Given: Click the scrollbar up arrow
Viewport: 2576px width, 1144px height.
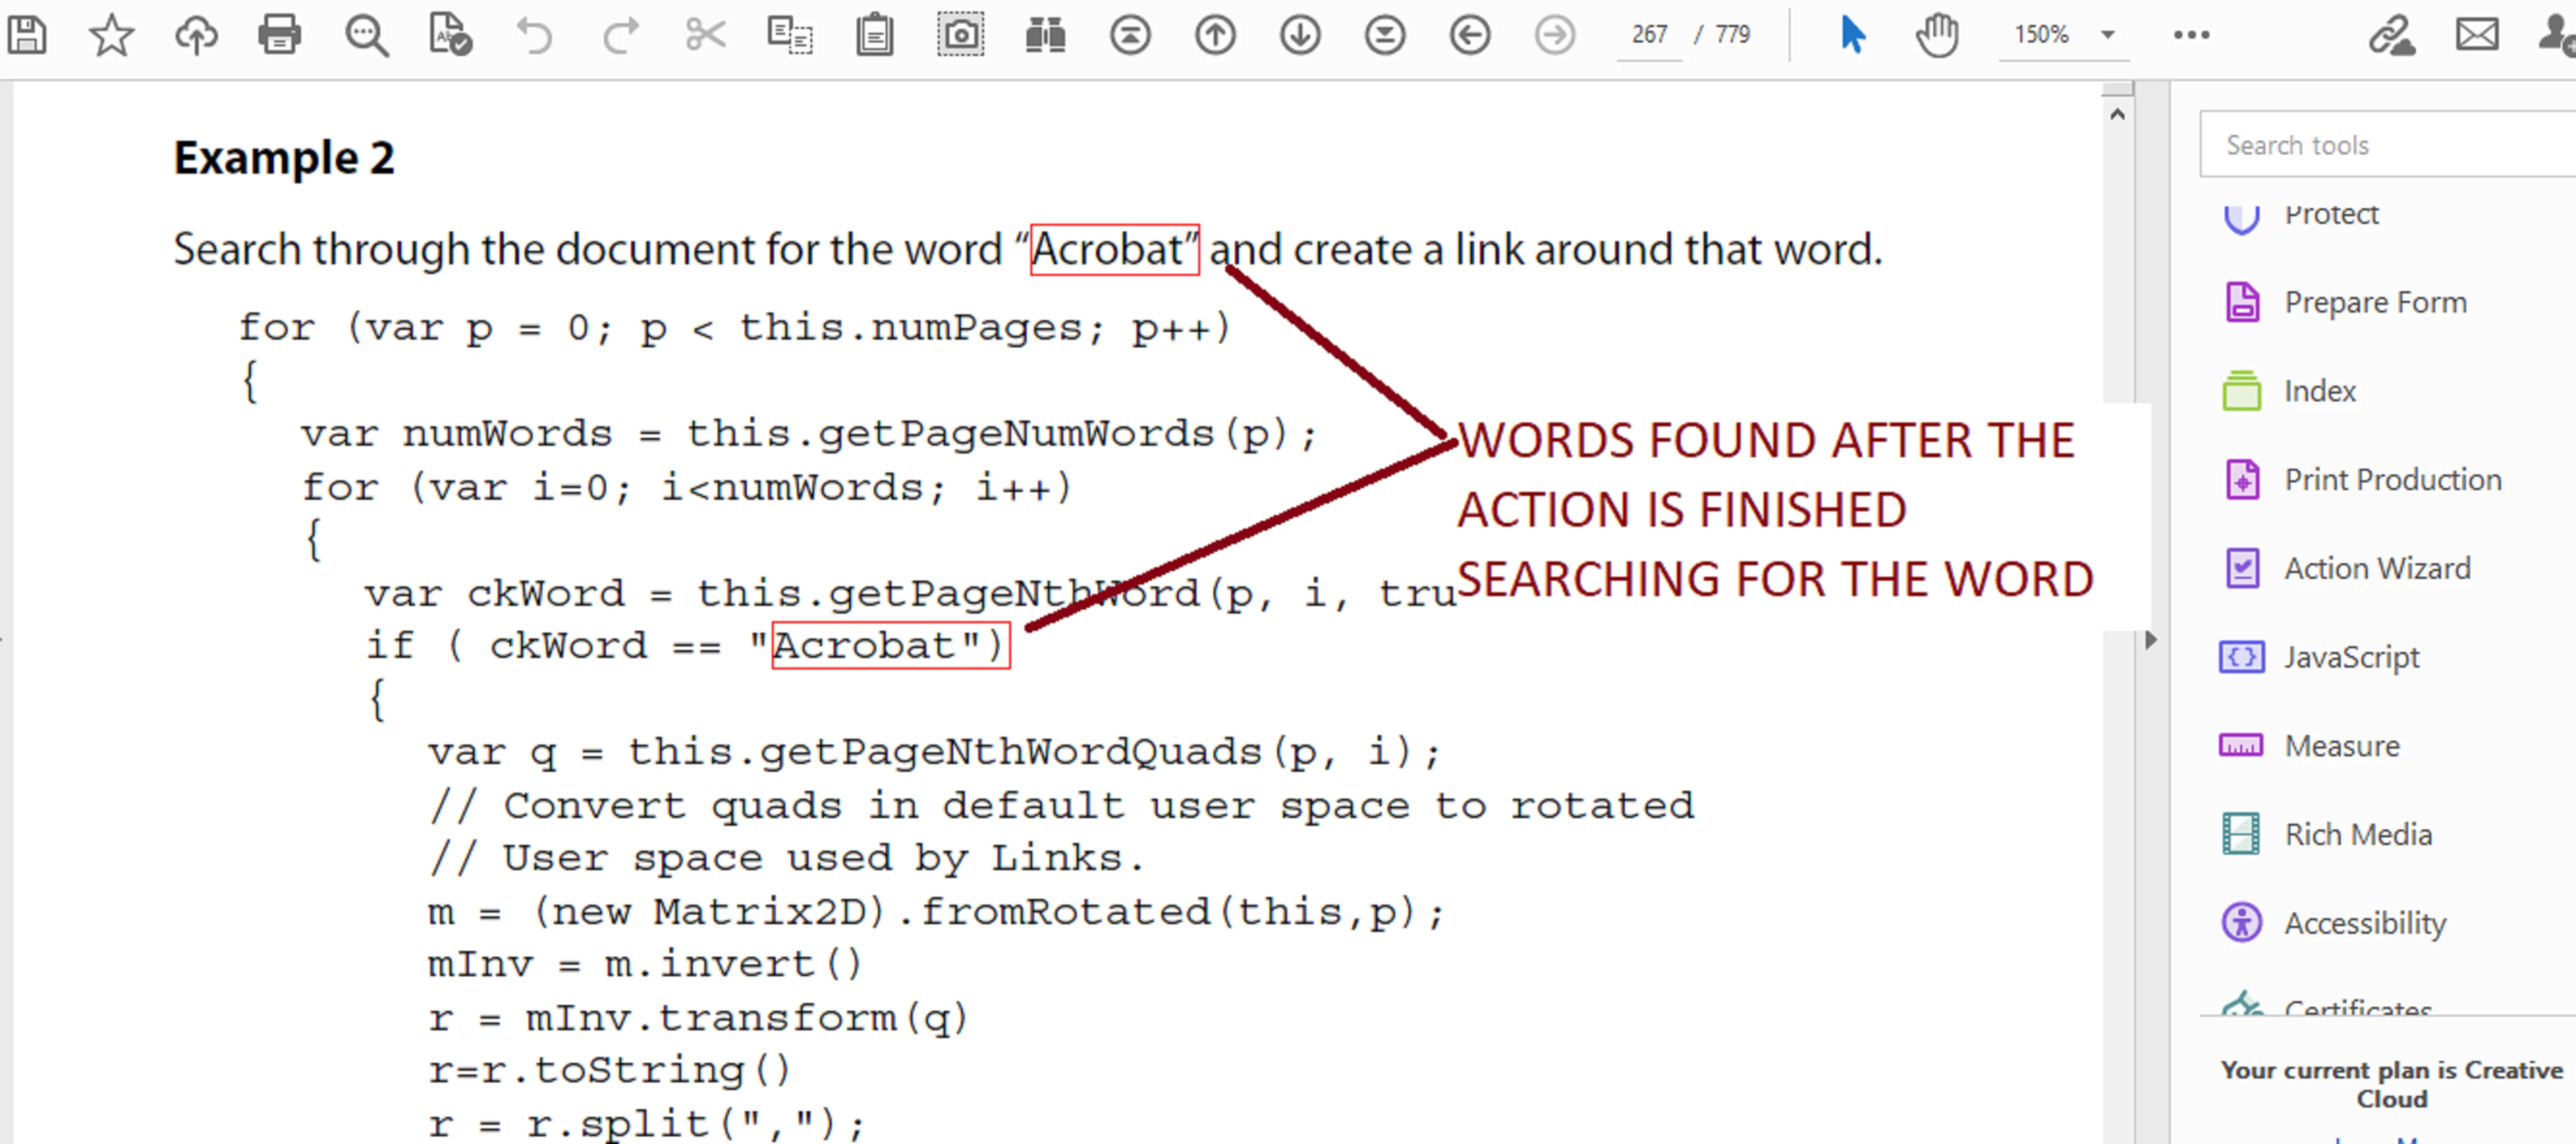Looking at the screenshot, I should [x=2117, y=114].
